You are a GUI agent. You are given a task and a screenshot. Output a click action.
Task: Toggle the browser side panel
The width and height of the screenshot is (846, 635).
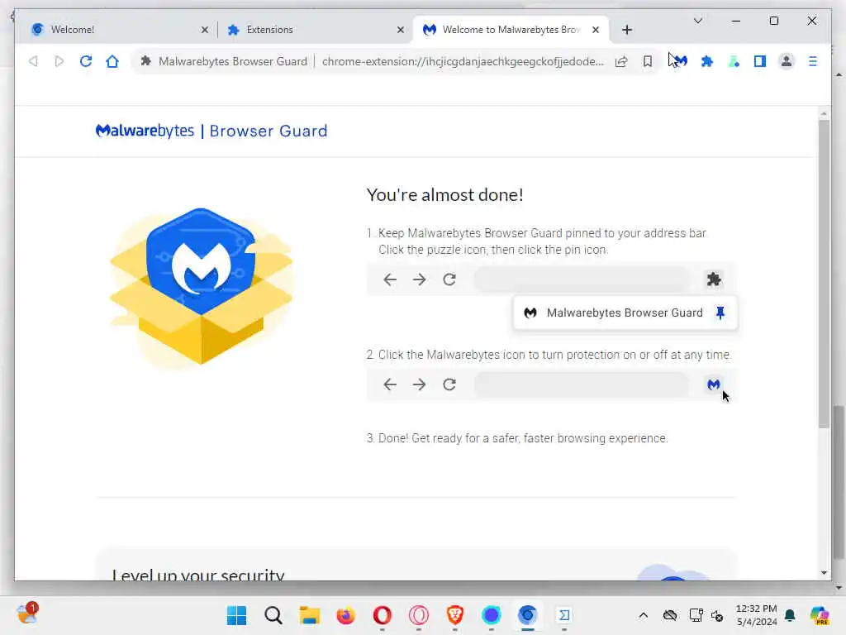pos(760,61)
